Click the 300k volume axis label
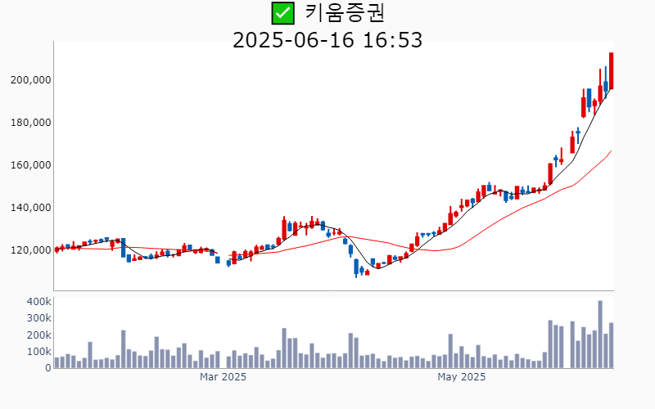655x409 pixels. tap(38, 318)
